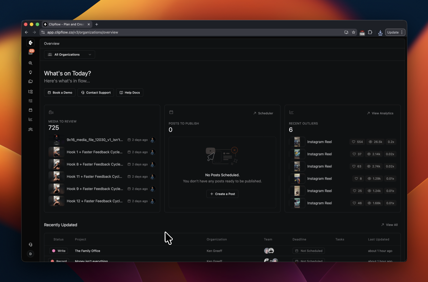
Task: Open the calendar sidebar icon
Action: point(30,110)
